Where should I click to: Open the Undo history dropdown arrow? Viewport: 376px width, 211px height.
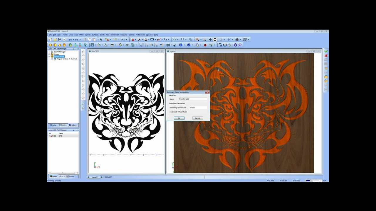pos(73,40)
